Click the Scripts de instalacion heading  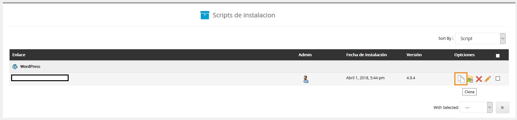click(x=244, y=15)
